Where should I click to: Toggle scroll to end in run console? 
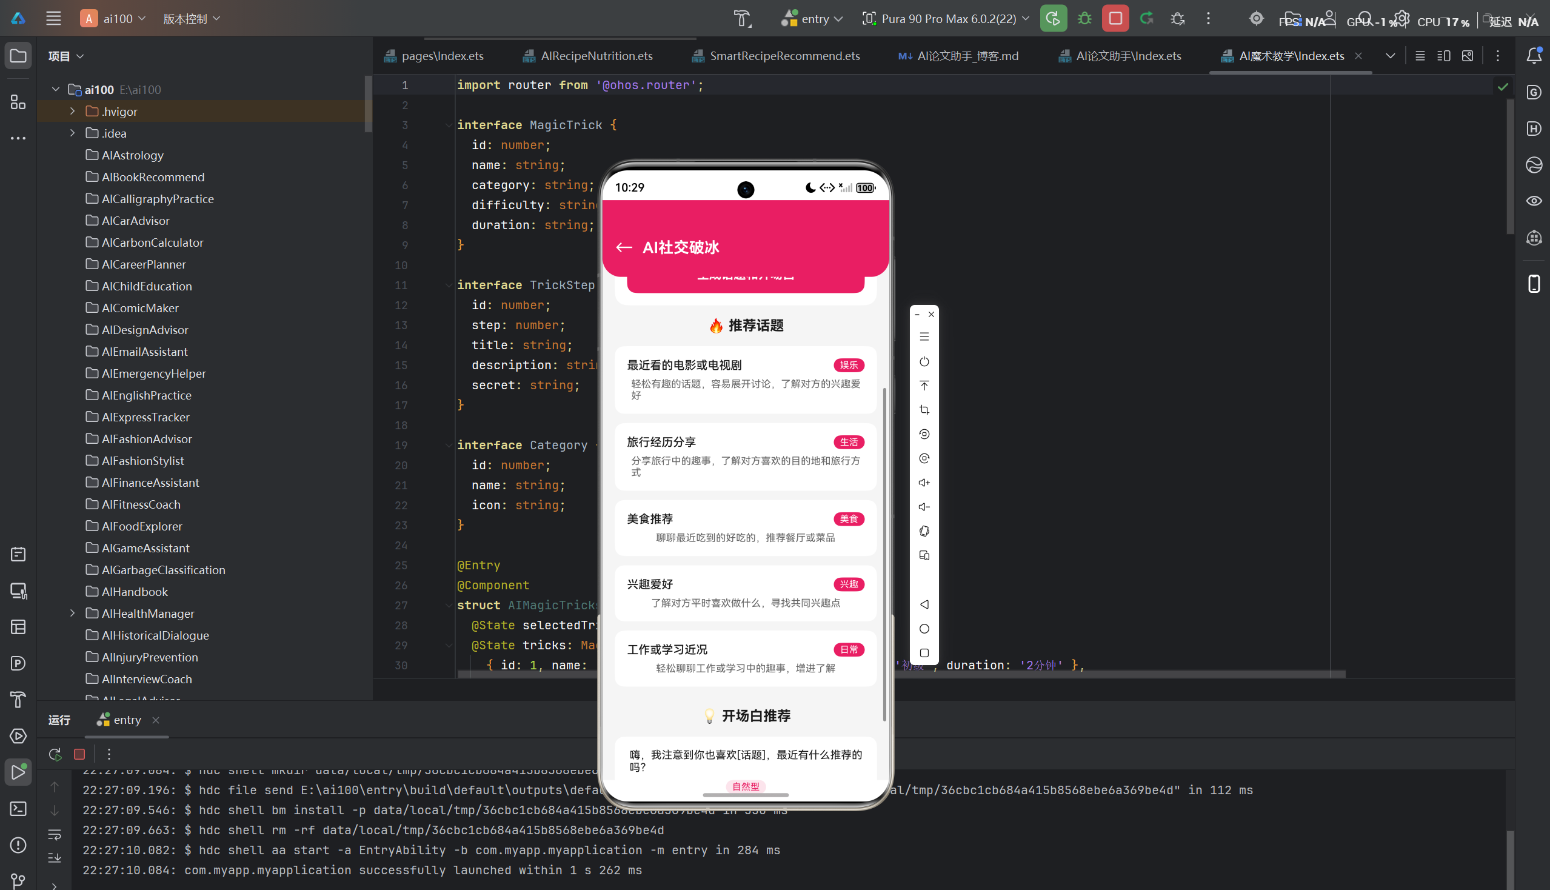(55, 858)
